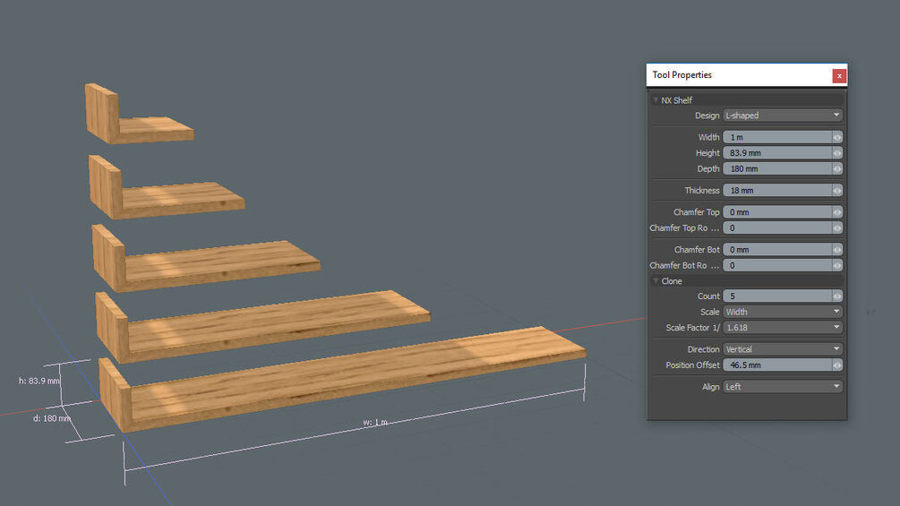The width and height of the screenshot is (900, 506).
Task: Open the Align dropdown showing Left
Action: point(783,387)
